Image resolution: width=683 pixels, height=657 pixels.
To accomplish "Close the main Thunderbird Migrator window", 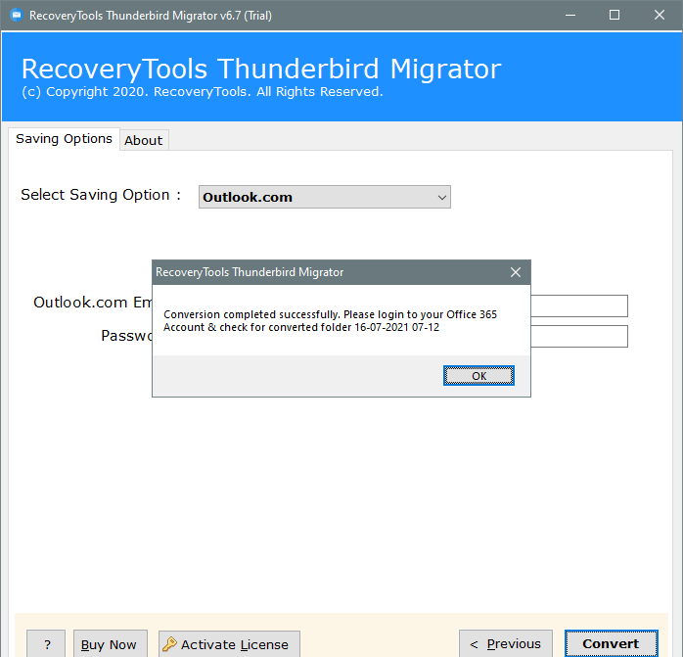I will tap(660, 16).
